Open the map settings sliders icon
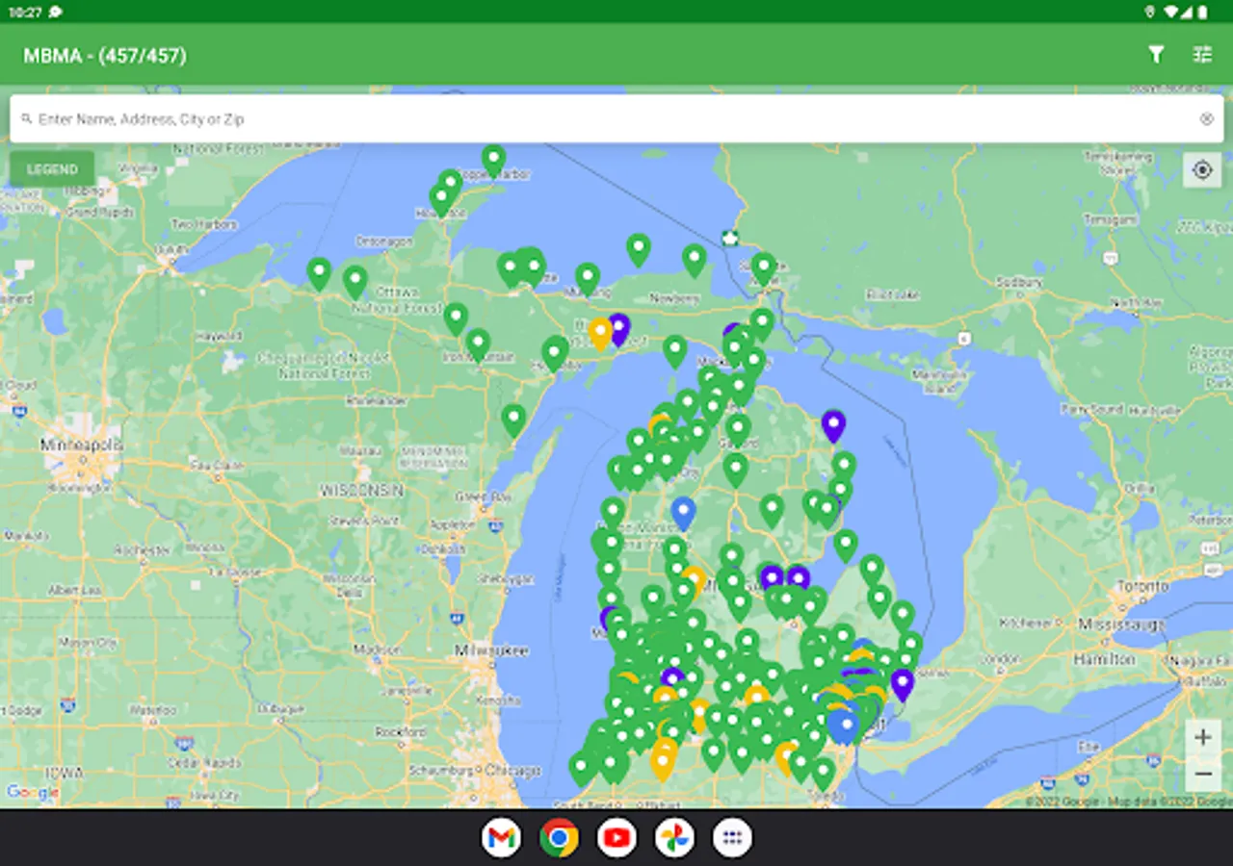Viewport: 1233px width, 866px height. tap(1202, 55)
